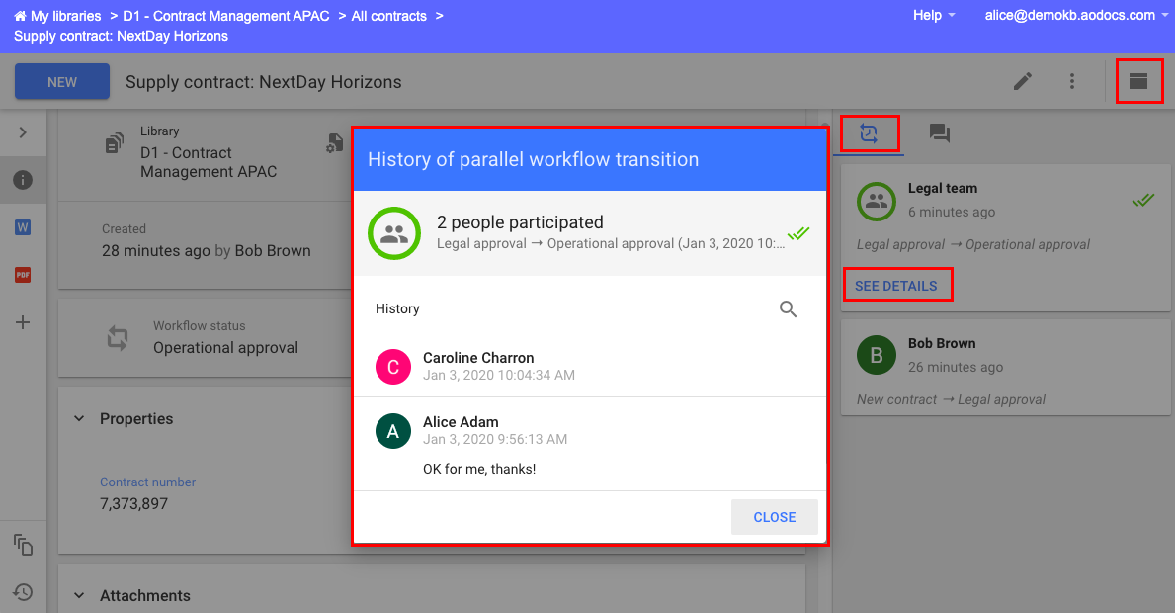Switch to the Comments tab
The width and height of the screenshot is (1175, 613).
(939, 132)
